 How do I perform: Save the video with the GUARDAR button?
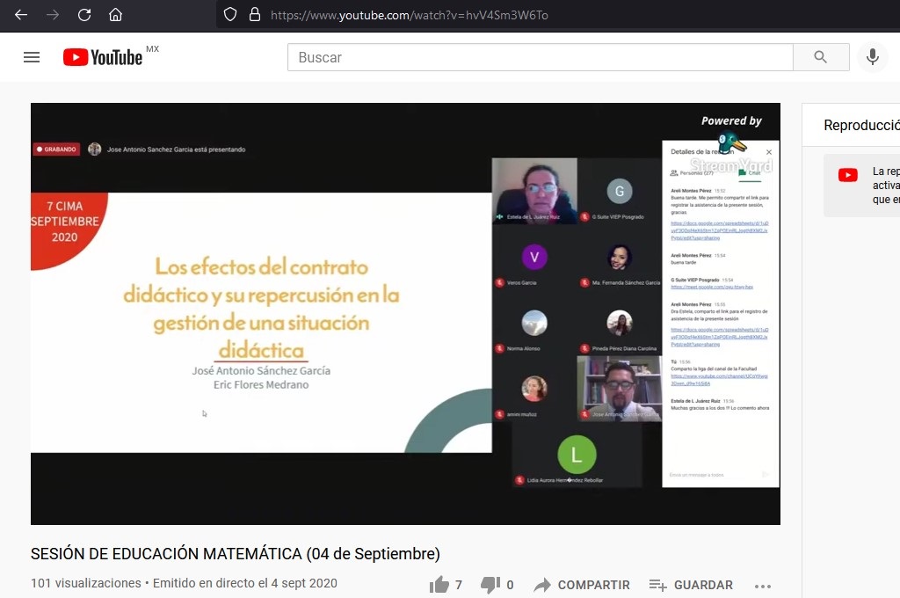[691, 585]
